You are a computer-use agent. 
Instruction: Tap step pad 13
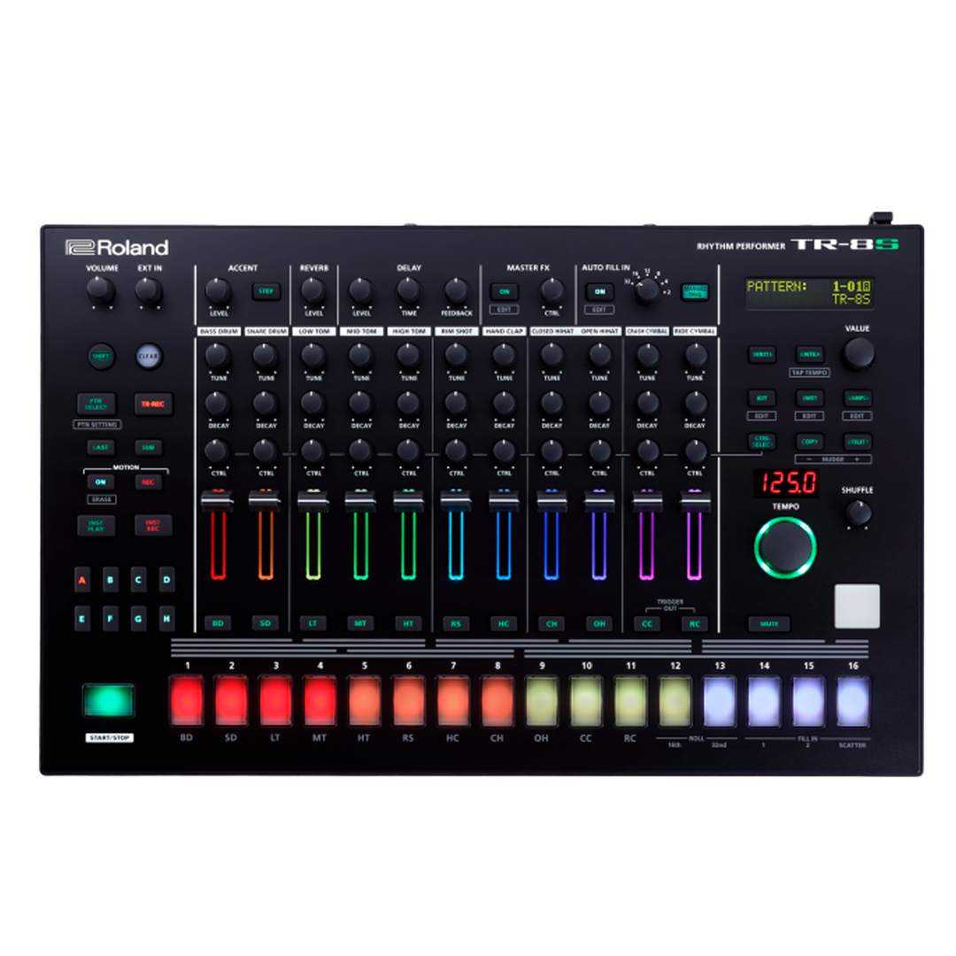click(x=720, y=701)
